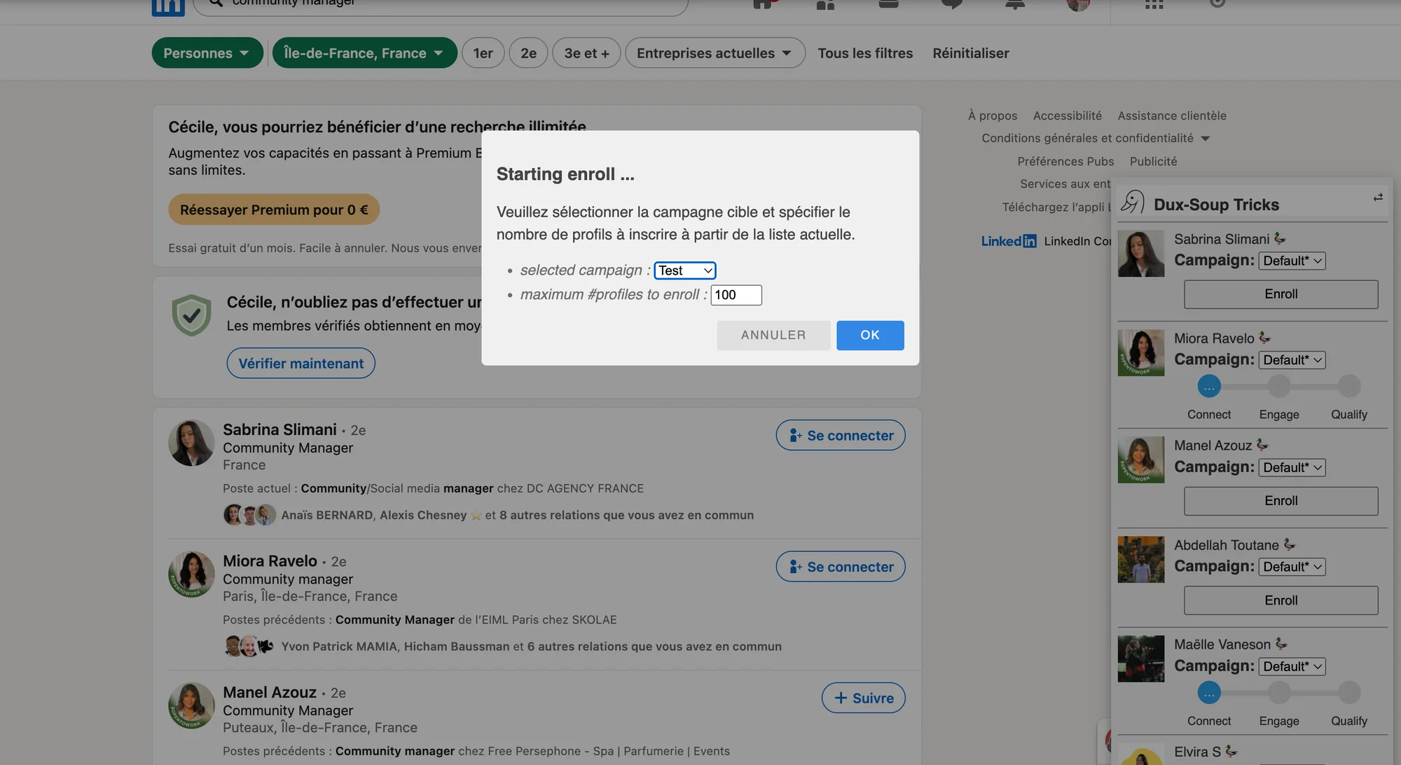Open Manel Azouz's Campaign dropdown in Dux-Soup

pyautogui.click(x=1292, y=467)
